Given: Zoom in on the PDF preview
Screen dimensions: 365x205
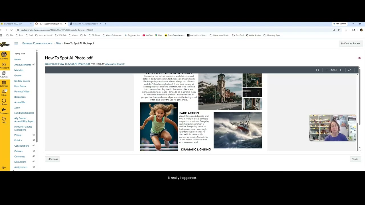Looking at the screenshot, I should click(x=340, y=70).
